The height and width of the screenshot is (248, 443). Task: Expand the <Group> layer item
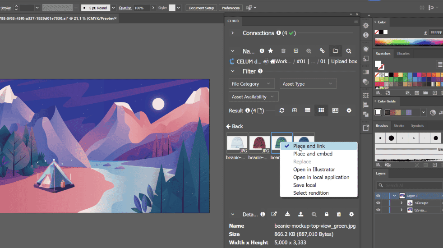401,203
